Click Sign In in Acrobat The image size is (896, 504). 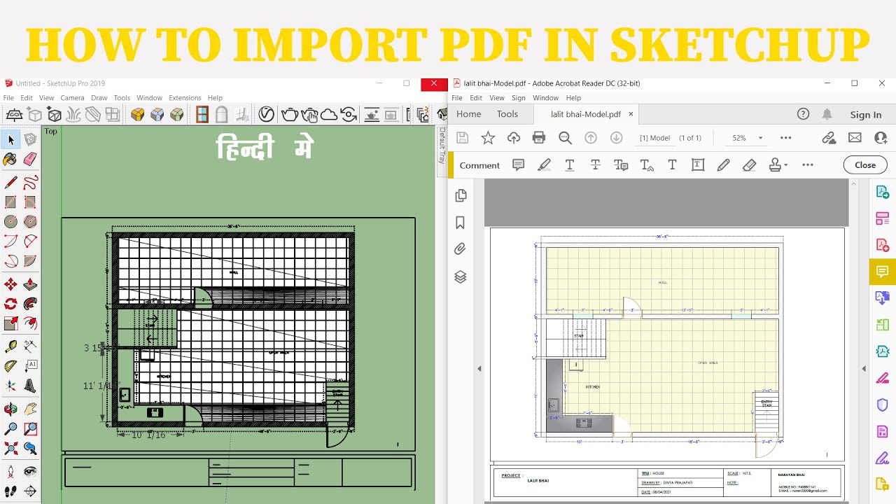click(866, 115)
